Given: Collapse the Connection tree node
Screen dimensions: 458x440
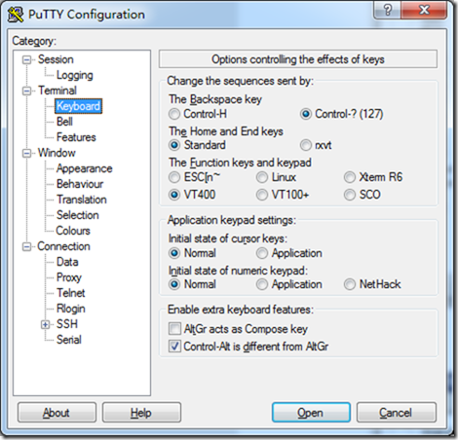Looking at the screenshot, I should coord(26,247).
